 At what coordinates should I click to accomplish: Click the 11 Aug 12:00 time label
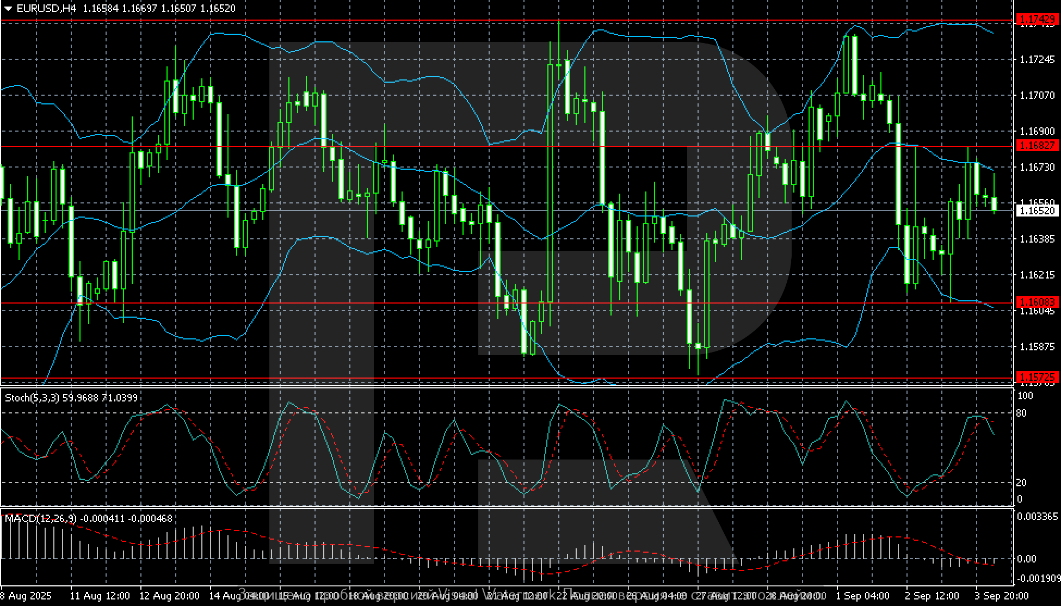100,596
